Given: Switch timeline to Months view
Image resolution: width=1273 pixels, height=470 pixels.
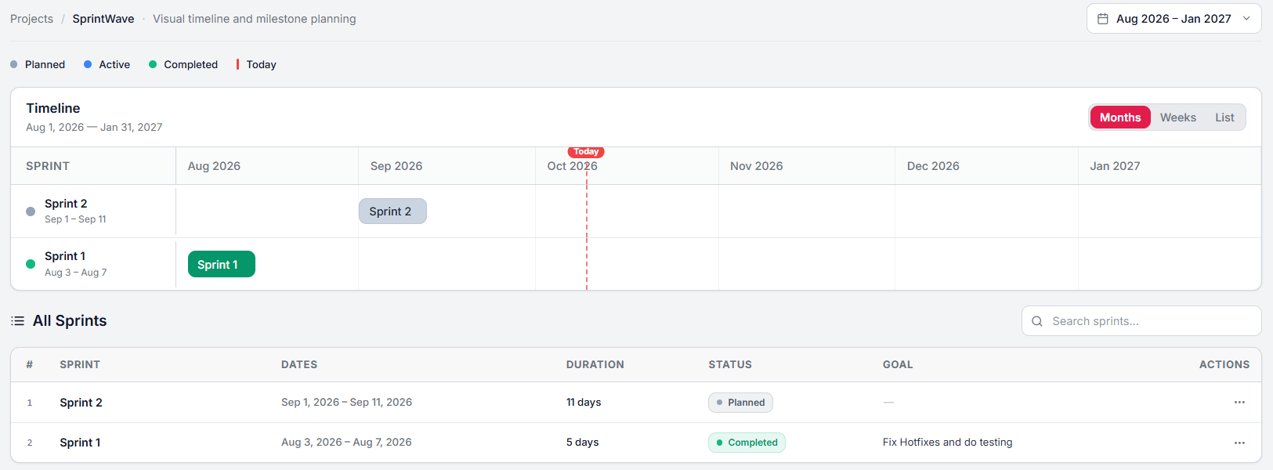Looking at the screenshot, I should click(1120, 117).
